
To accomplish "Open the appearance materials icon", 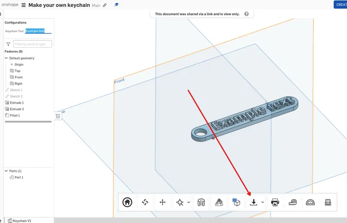I will [x=219, y=203].
